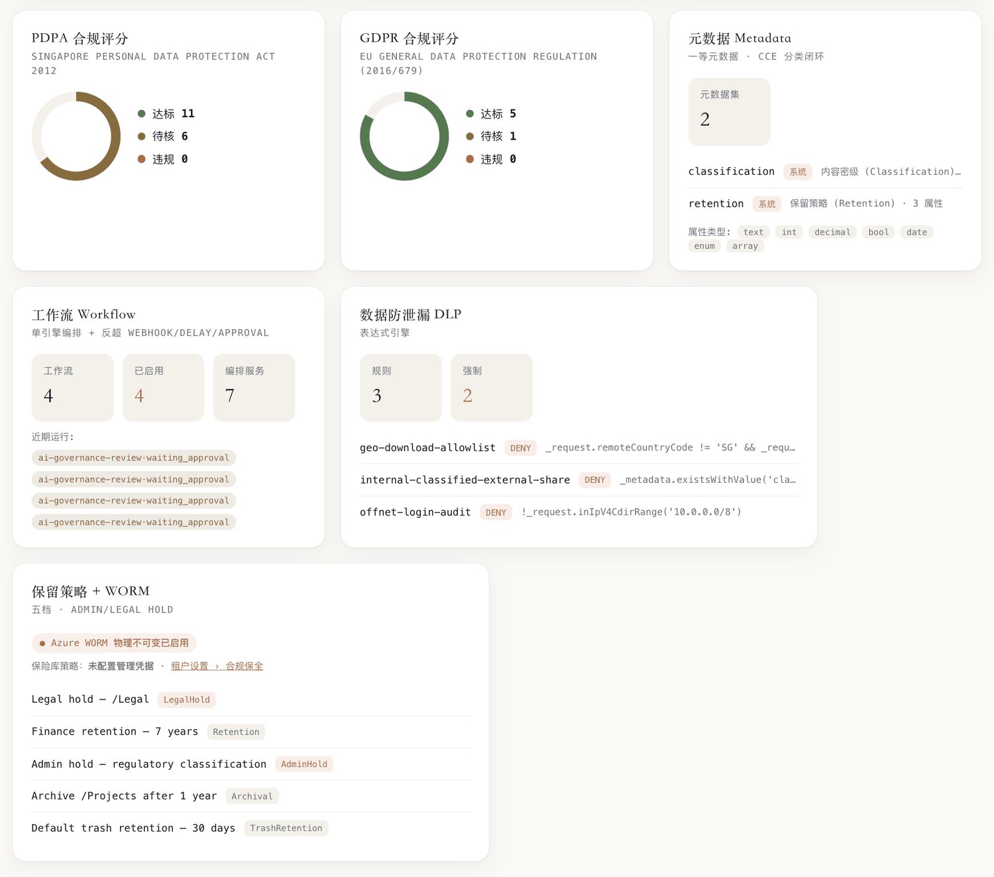The image size is (994, 877).
Task: Click the 系统 badge beside classification
Action: click(798, 172)
